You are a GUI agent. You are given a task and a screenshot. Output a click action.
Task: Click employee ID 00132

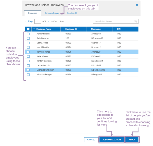(x=68, y=43)
